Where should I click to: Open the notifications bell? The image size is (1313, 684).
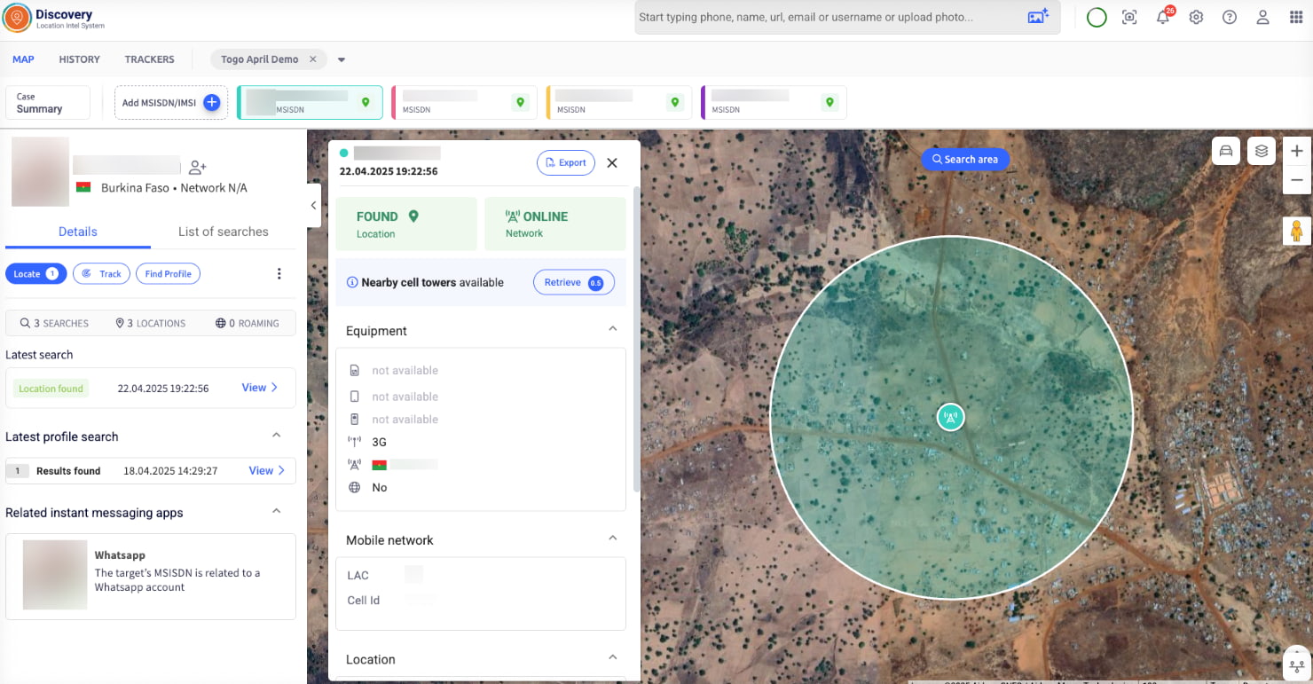(x=1163, y=18)
